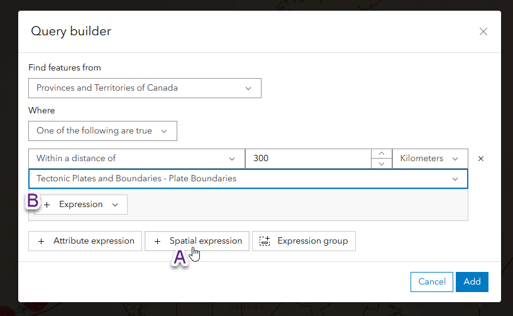Viewport: 513px width, 316px height.
Task: Click the Expression group dashed-box icon
Action: pos(265,241)
